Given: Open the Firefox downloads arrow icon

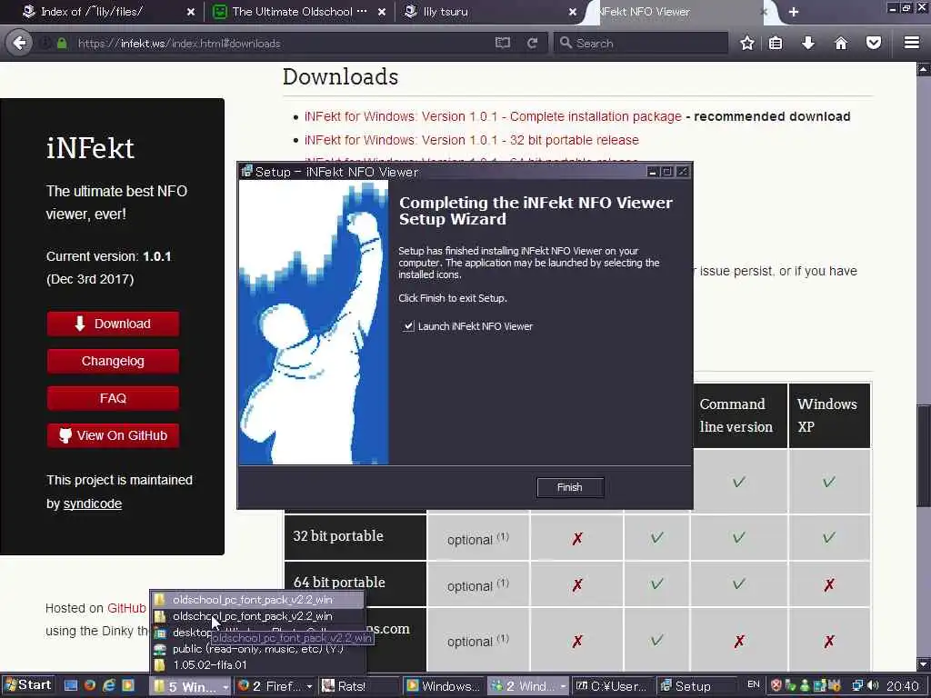Looking at the screenshot, I should pos(808,43).
